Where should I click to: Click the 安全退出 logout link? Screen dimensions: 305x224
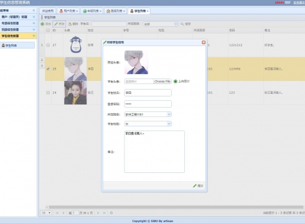click(x=299, y=2)
